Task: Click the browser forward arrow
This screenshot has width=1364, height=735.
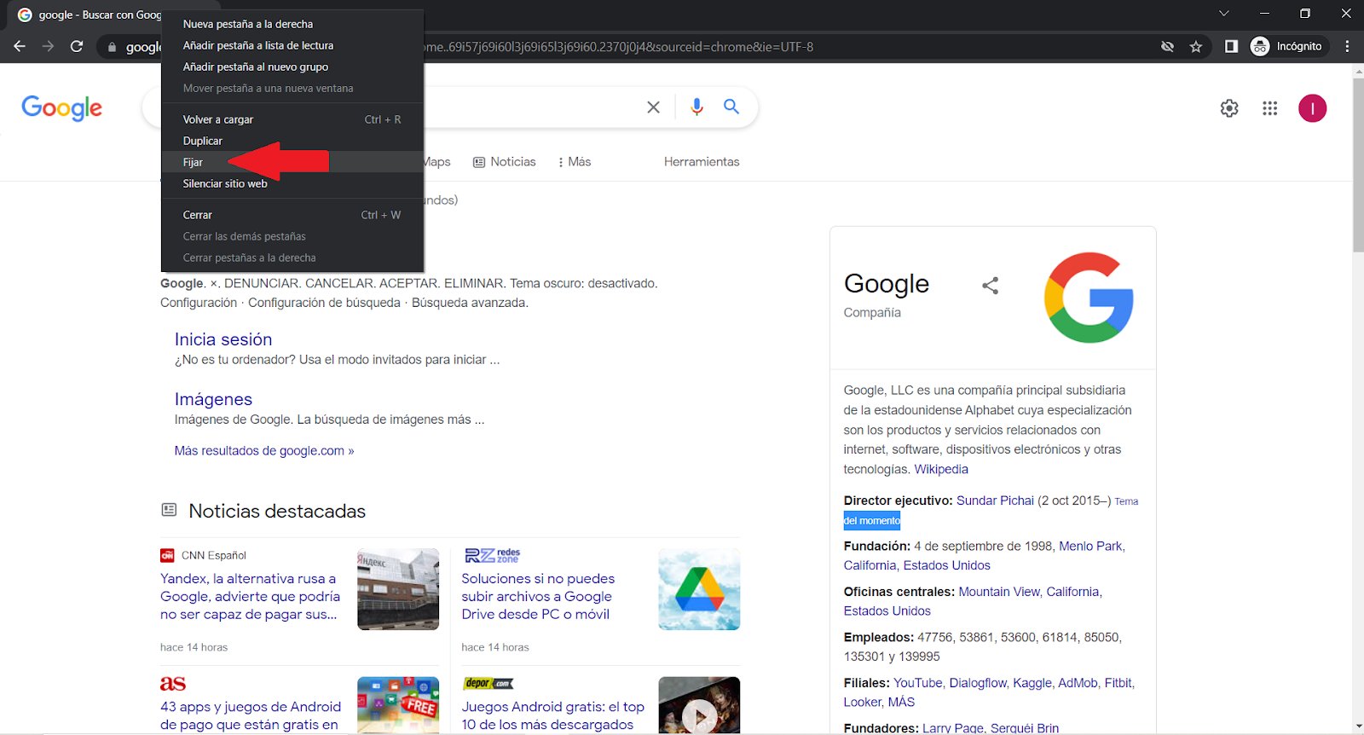Action: (48, 46)
